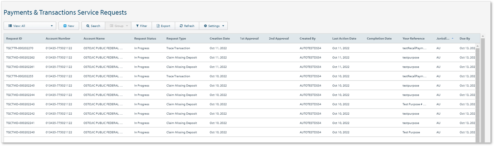Open the Settings dropdown
This screenshot has width=494, height=146.
213,26
